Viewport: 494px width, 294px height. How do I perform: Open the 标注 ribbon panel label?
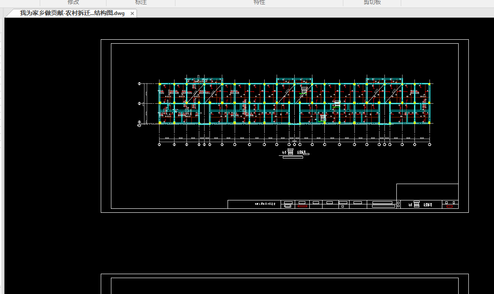coord(141,3)
